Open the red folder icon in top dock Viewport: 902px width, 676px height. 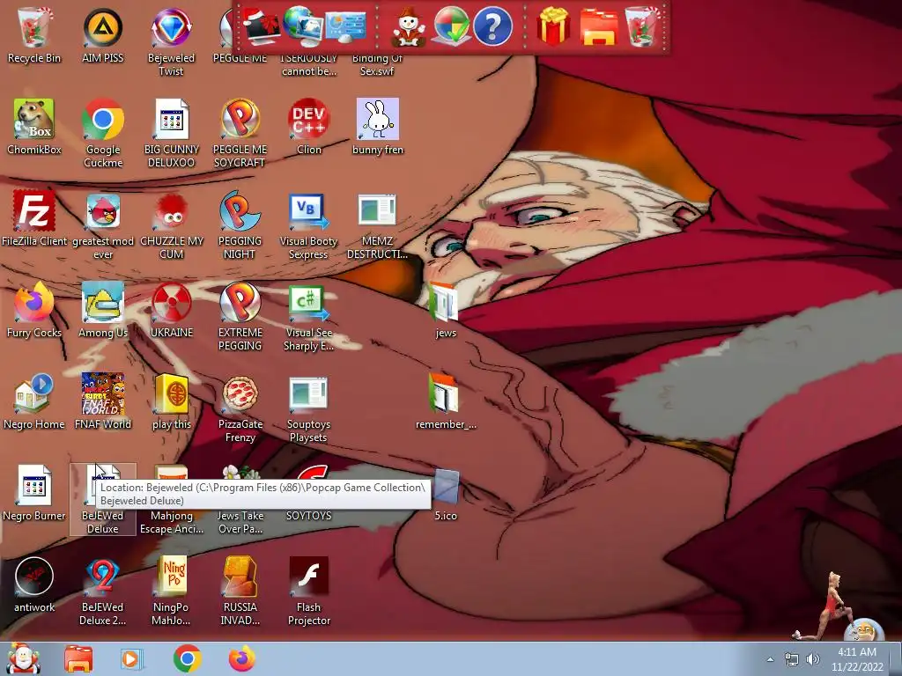pos(598,26)
